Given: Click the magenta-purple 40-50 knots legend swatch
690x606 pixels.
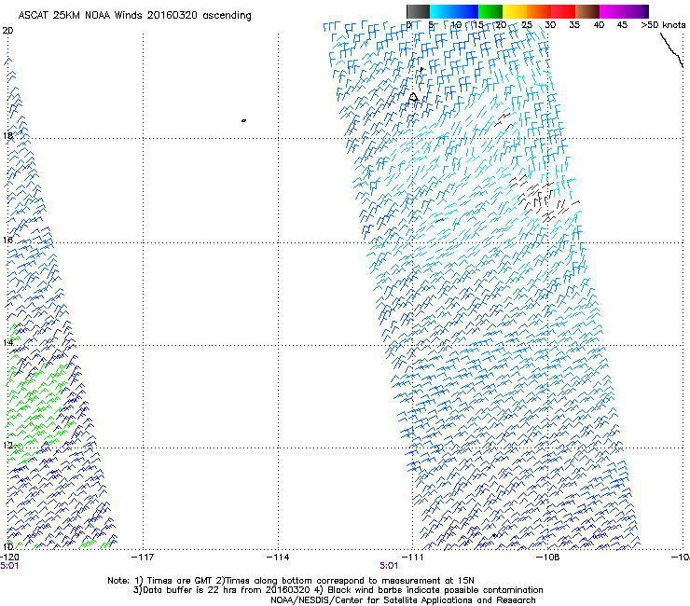Looking at the screenshot, I should pyautogui.click(x=624, y=11).
